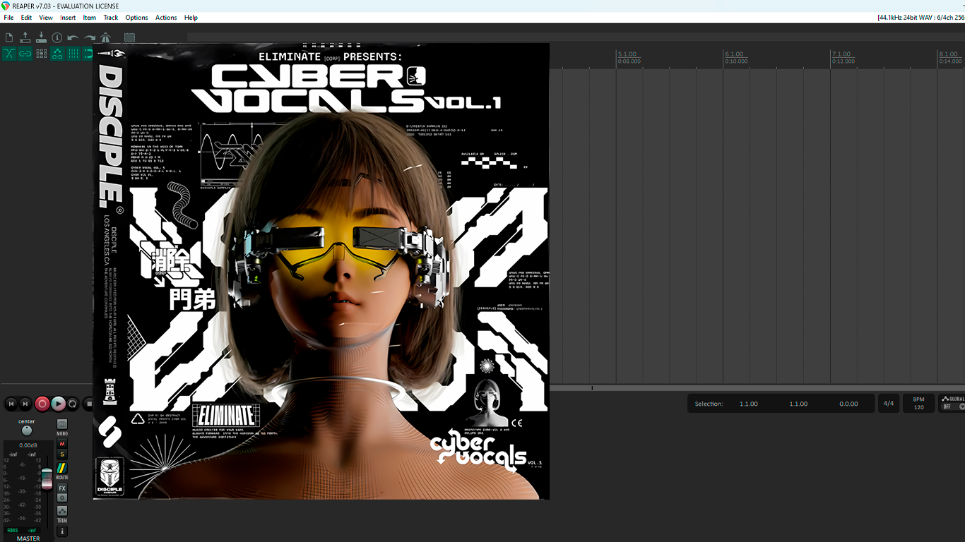Click the REAPER app icon in title bar
This screenshot has height=542, width=965.
[x=6, y=6]
